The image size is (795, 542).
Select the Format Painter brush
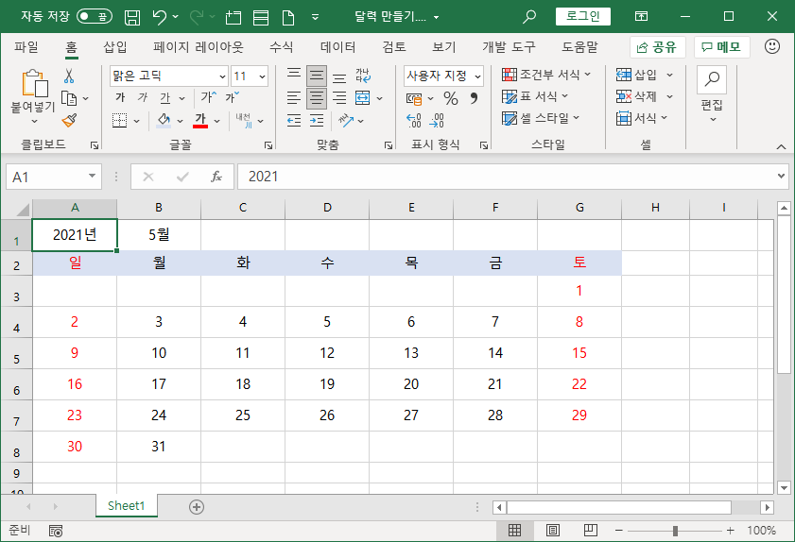[69, 120]
